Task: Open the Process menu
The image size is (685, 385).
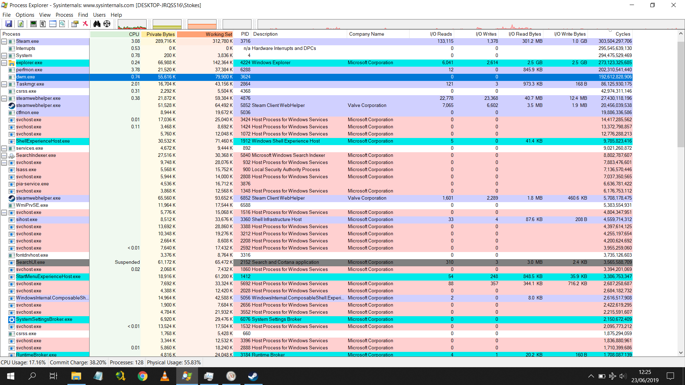Action: [x=64, y=15]
